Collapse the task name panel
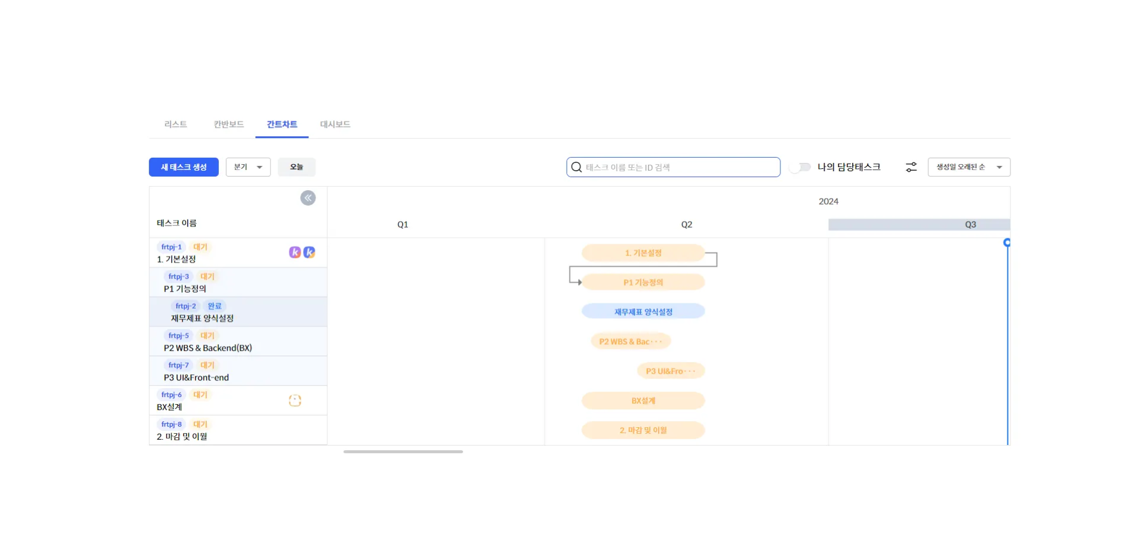 (308, 198)
